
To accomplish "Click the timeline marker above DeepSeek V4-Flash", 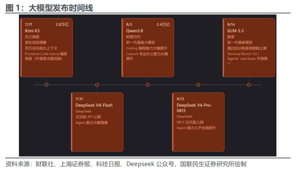I will point(97,85).
